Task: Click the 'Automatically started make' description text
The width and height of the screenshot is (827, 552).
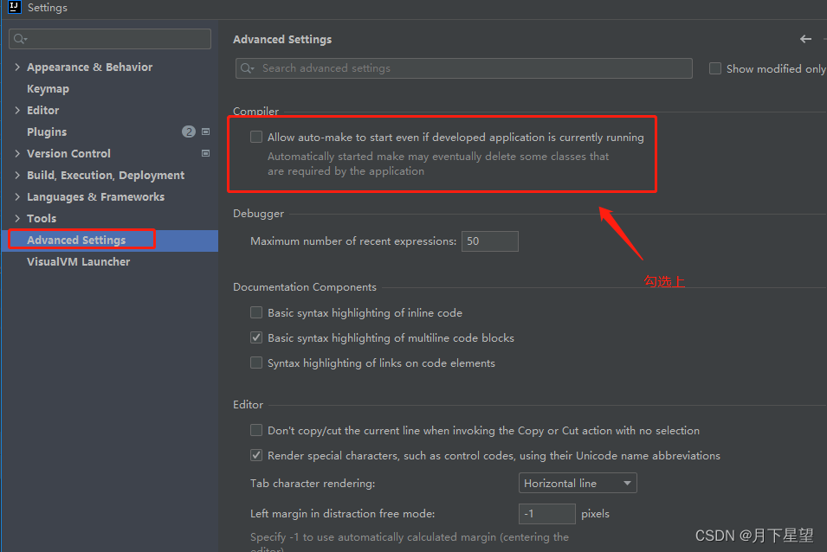Action: 438,164
